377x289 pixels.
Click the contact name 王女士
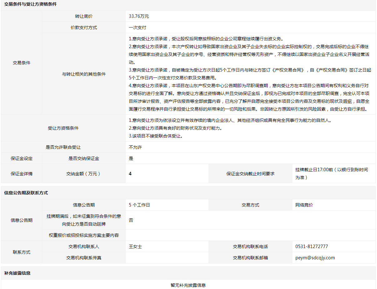(x=135, y=247)
